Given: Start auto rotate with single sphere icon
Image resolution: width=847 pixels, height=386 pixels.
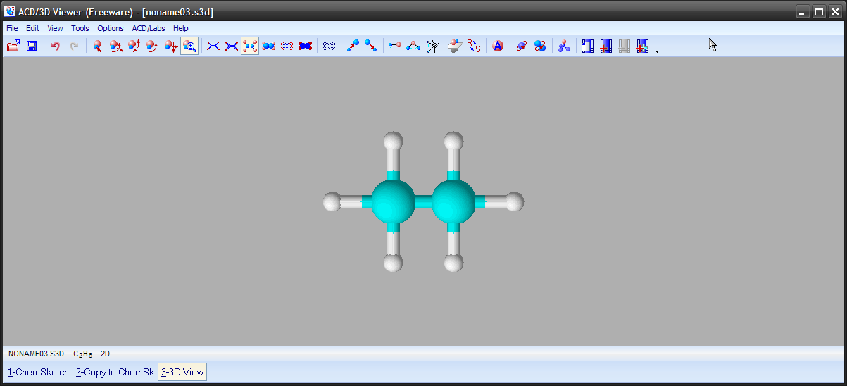Looking at the screenshot, I should (x=522, y=46).
